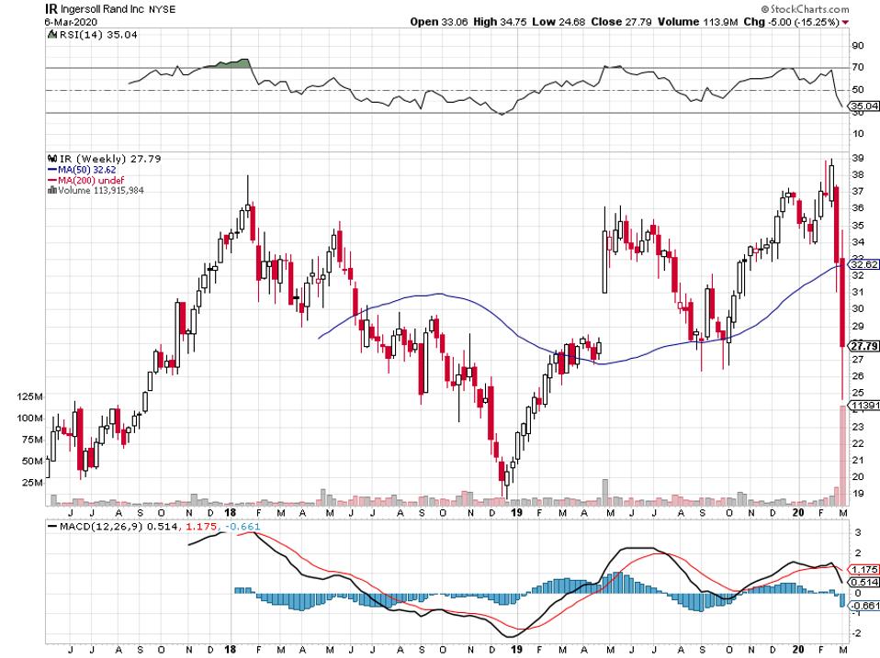Image resolution: width=880 pixels, height=658 pixels.
Task: Click the 11391 volume tag on the right axis
Action: [x=864, y=406]
